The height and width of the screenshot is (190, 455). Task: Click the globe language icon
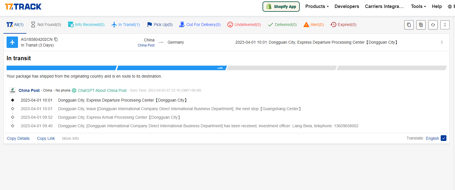(450, 7)
